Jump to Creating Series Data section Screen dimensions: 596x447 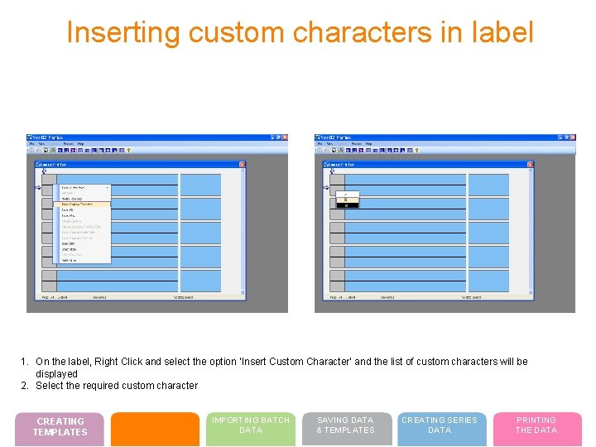[x=442, y=429]
